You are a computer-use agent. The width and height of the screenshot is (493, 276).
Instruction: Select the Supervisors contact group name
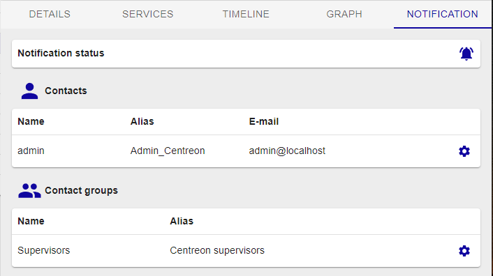[x=44, y=250]
